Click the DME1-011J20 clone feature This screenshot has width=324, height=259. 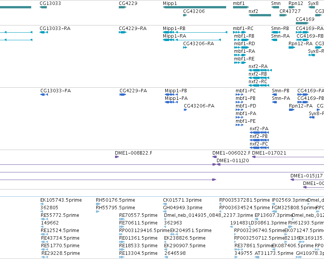(x=270, y=165)
